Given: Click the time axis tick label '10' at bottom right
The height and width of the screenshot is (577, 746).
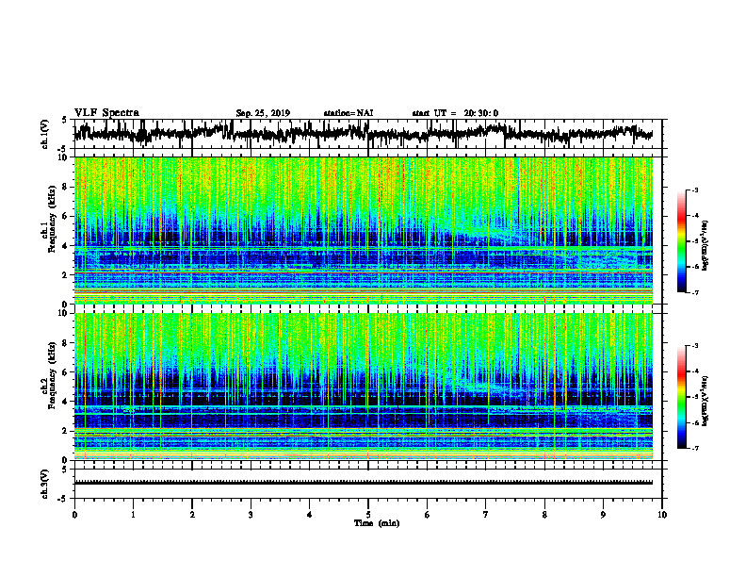Looking at the screenshot, I should tap(662, 515).
